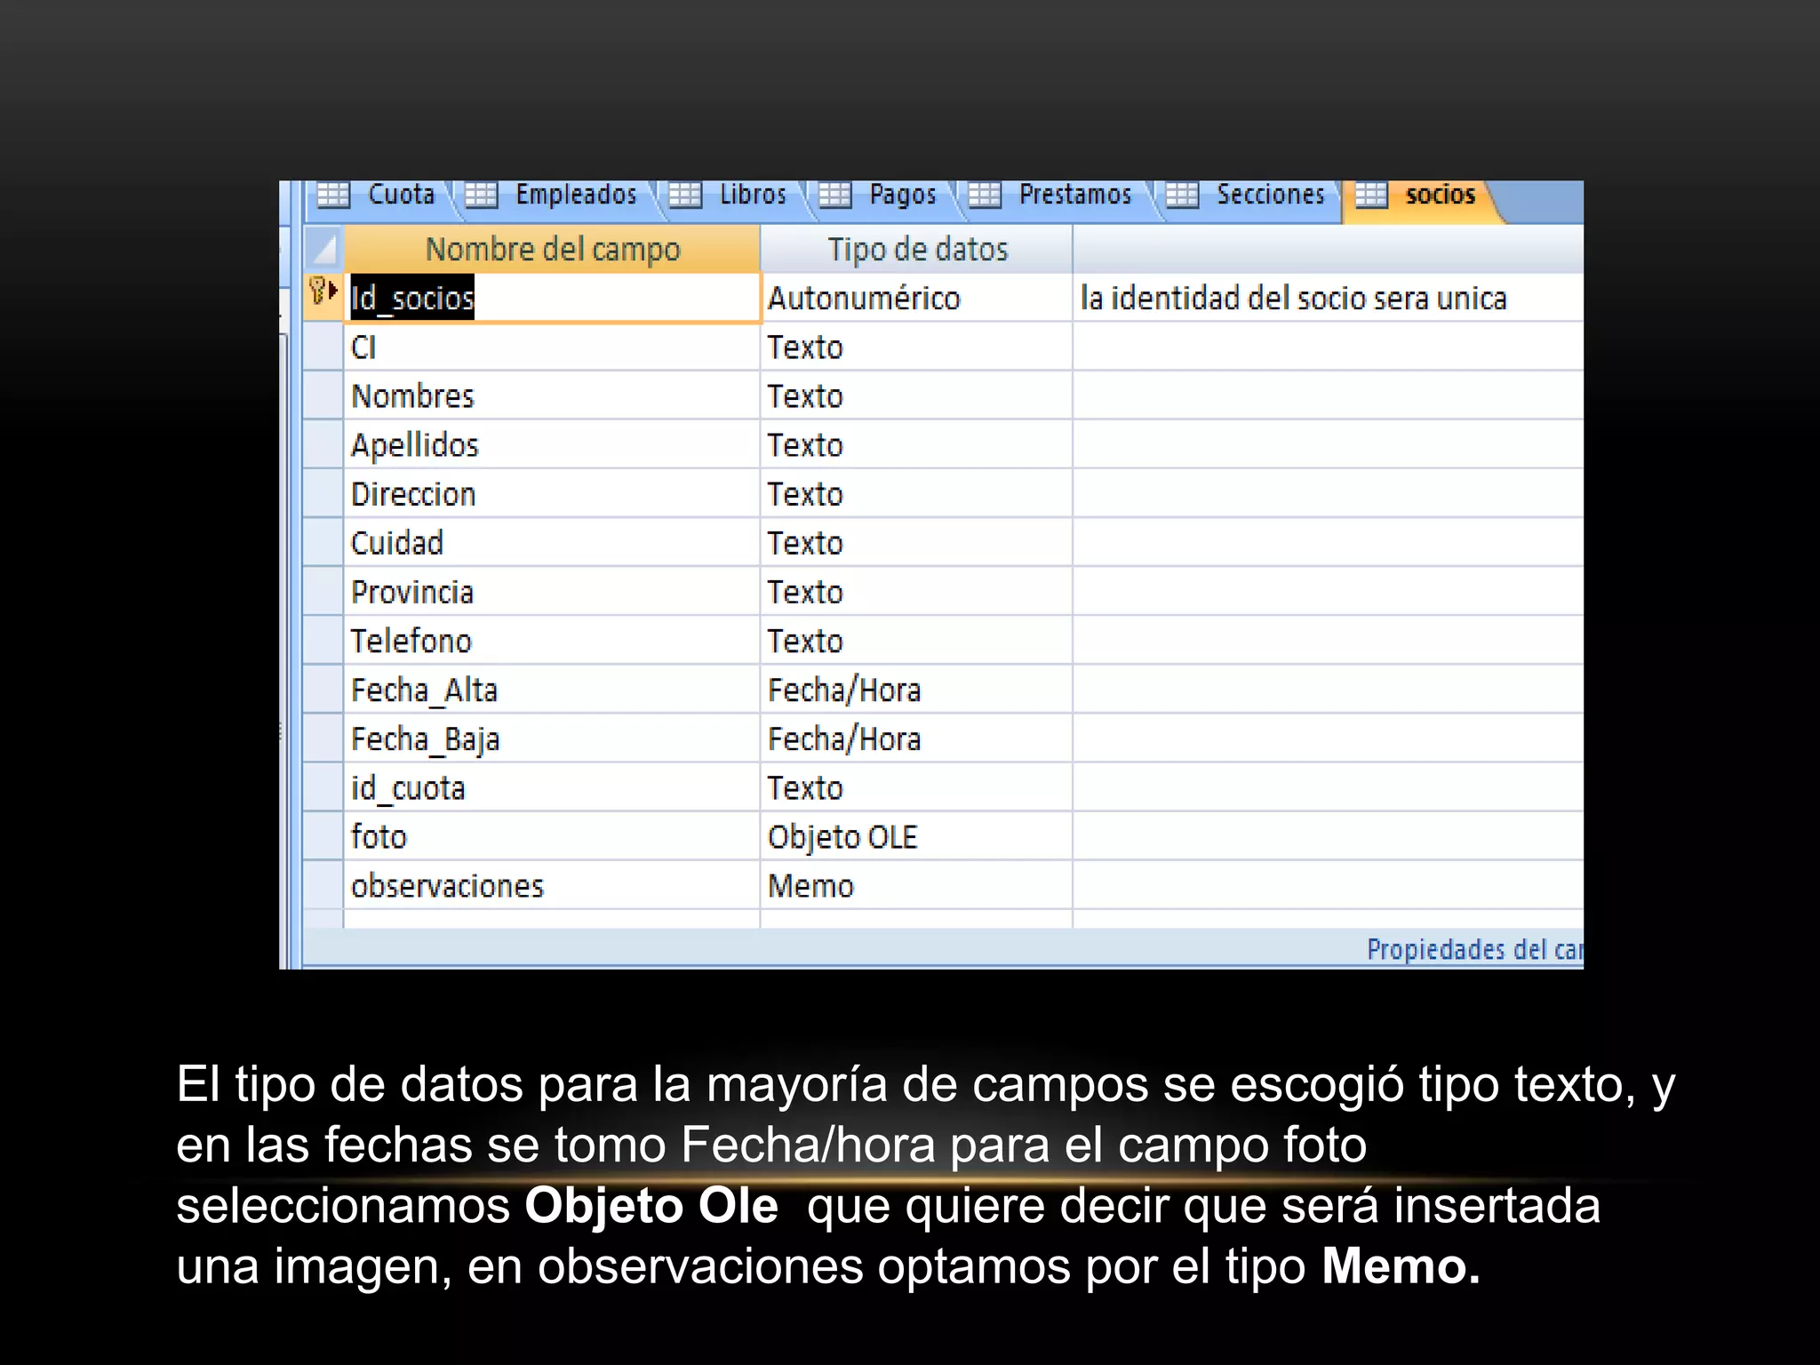Open the data type cell for Apellidos
Image resolution: width=1820 pixels, height=1365 pixels.
pos(917,444)
